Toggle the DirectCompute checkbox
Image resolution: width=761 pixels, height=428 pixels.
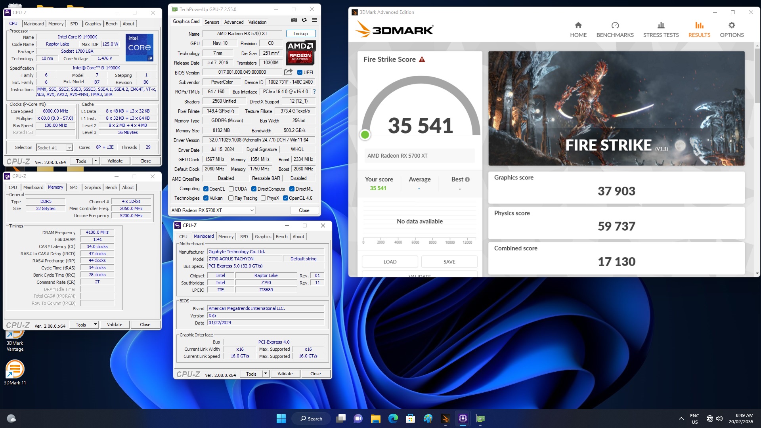coord(254,189)
